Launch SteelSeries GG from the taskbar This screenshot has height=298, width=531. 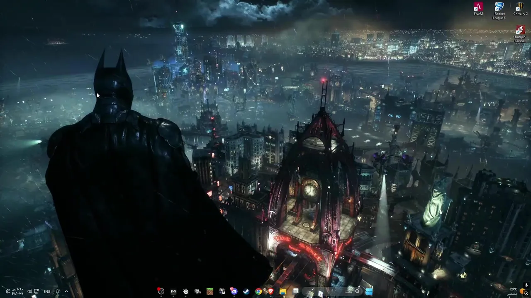click(185, 291)
